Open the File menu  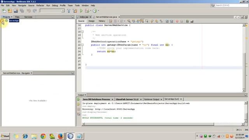2,5
